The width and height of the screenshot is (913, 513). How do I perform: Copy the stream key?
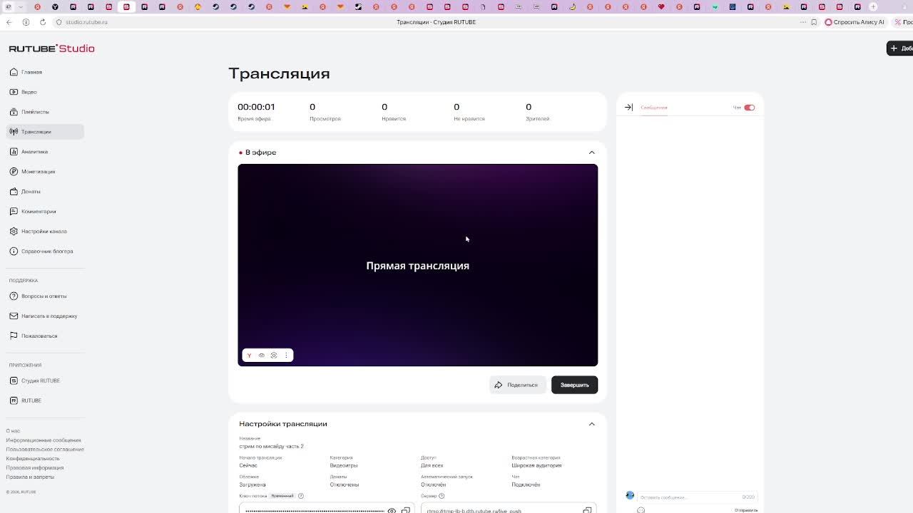click(x=406, y=511)
